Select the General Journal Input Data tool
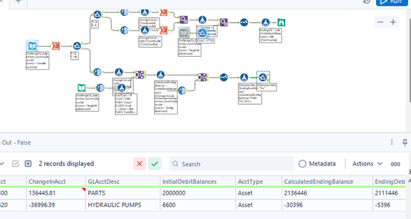The height and width of the screenshot is (219, 411). (32, 46)
